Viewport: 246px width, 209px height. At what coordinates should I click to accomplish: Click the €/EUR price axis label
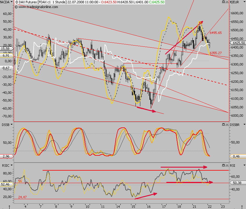click(235, 2)
